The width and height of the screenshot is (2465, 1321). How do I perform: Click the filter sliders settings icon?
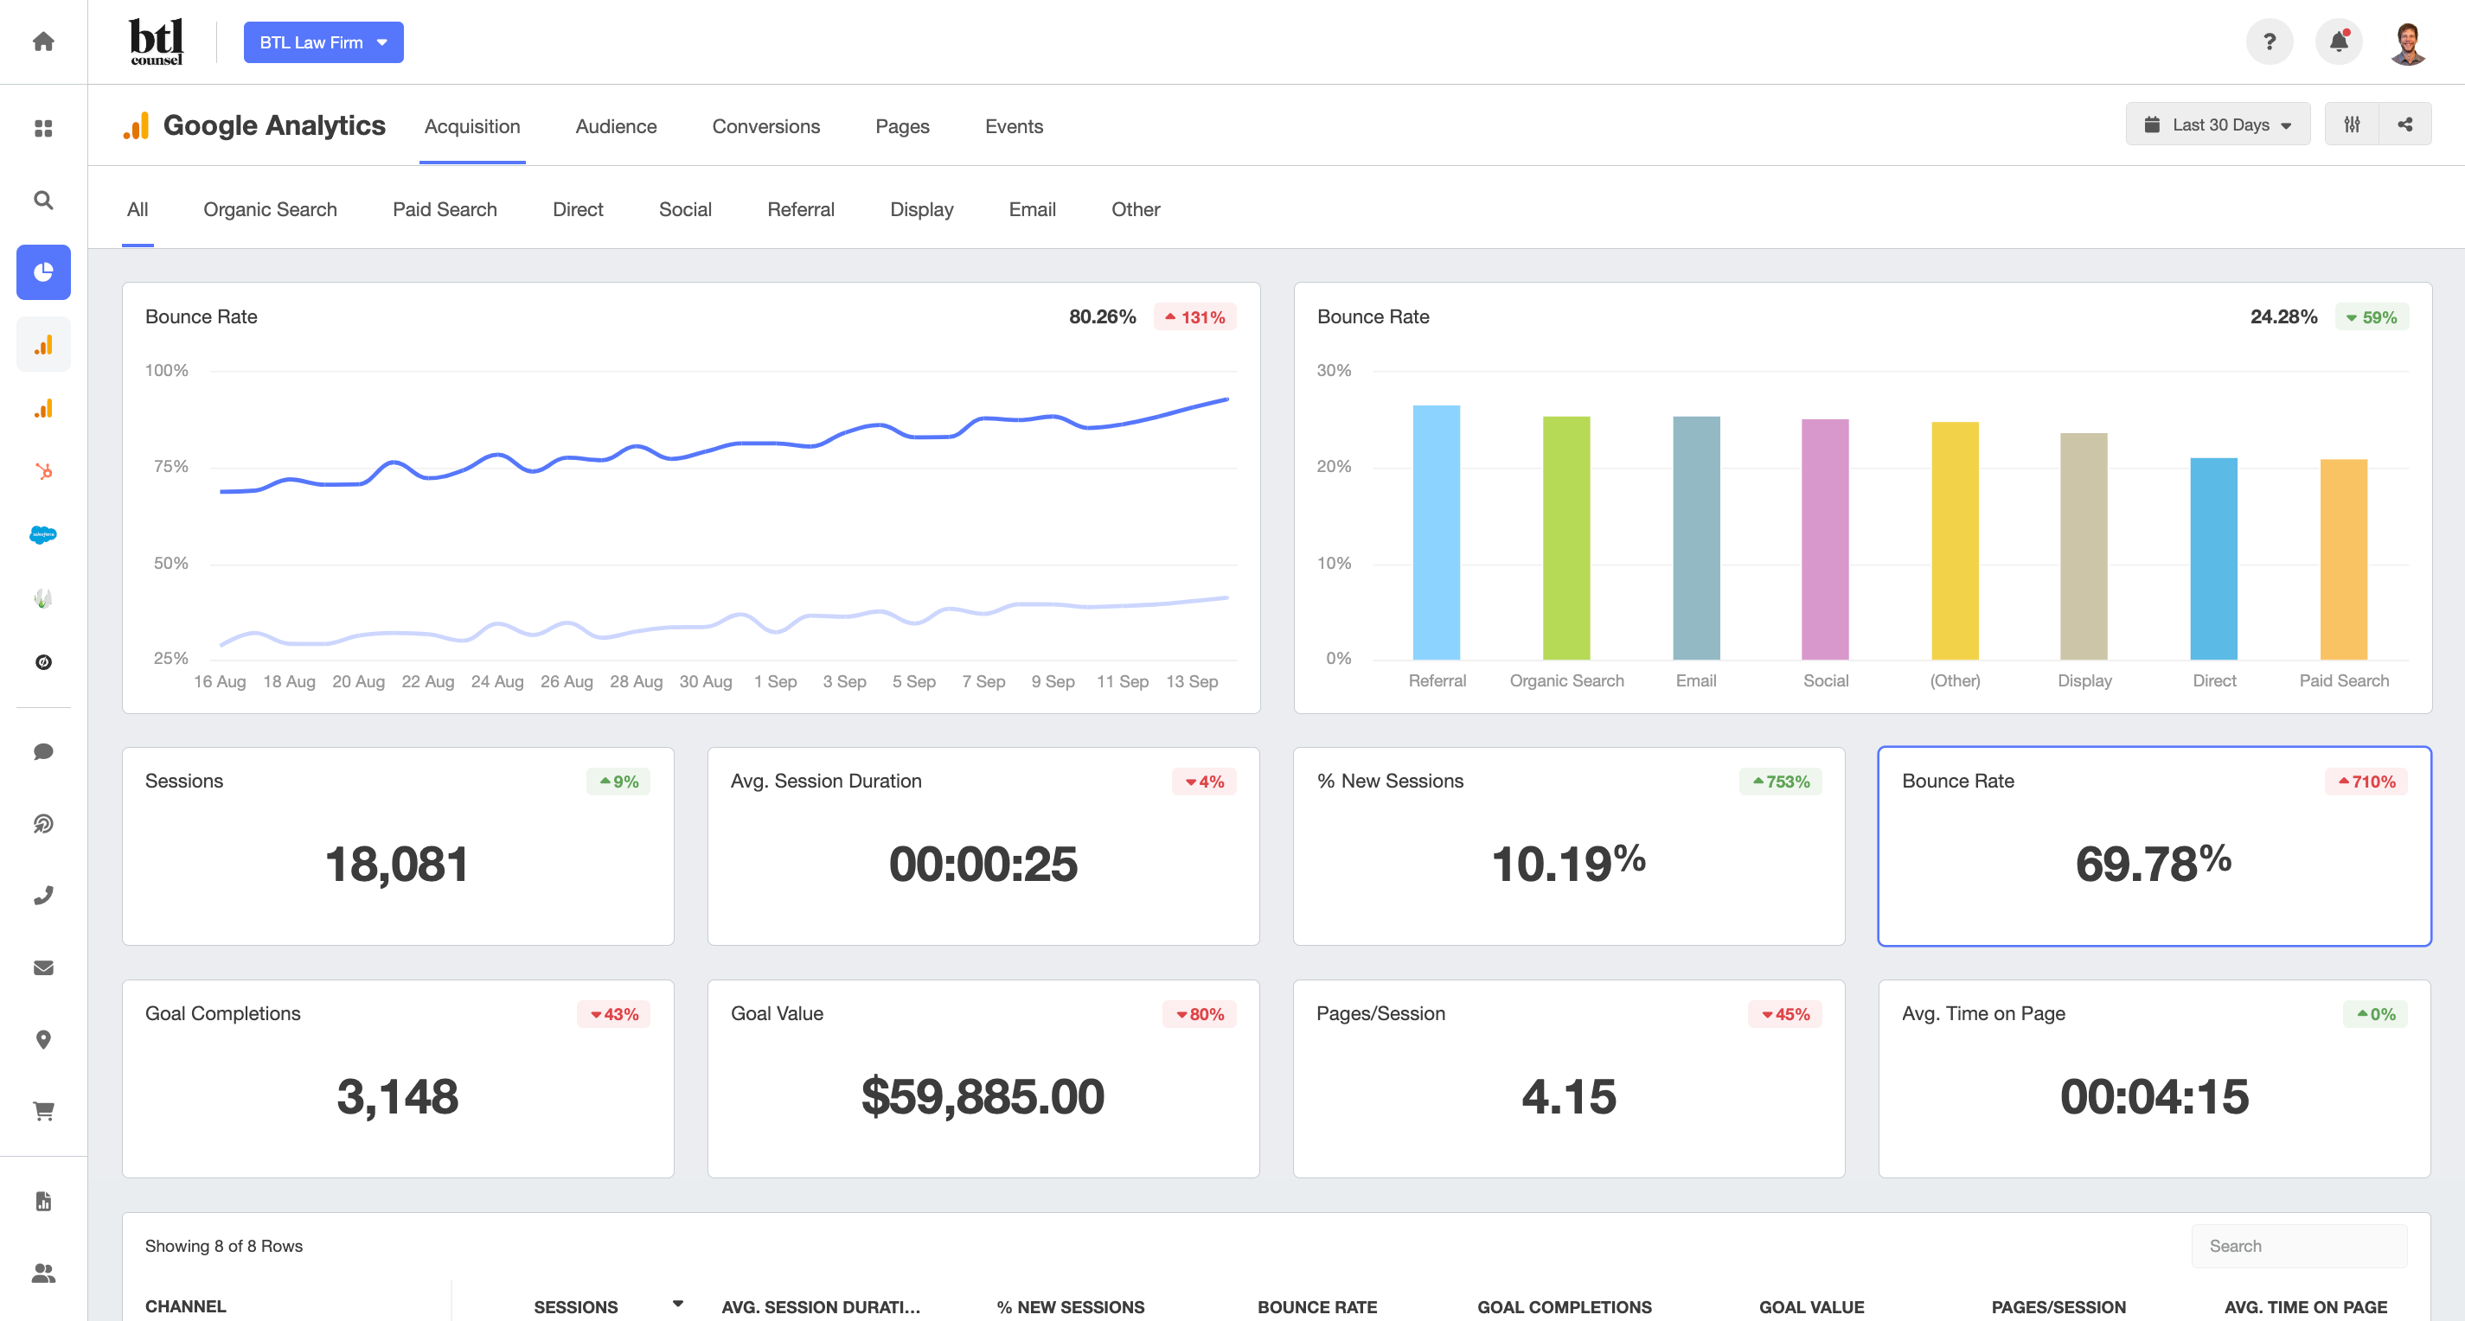click(x=2351, y=124)
